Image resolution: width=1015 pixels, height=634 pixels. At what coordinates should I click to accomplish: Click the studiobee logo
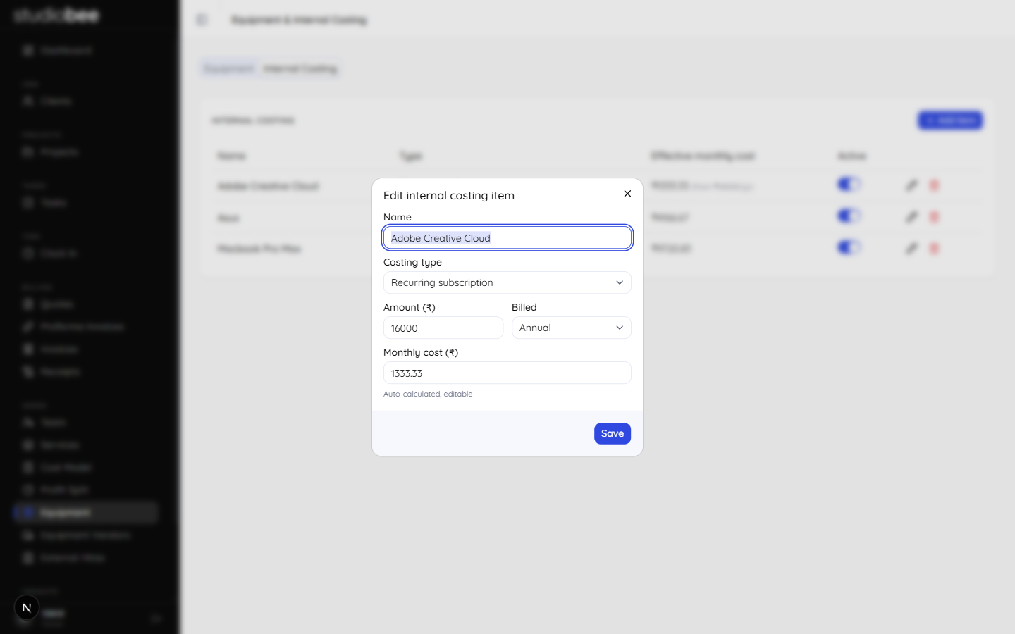[x=56, y=15]
